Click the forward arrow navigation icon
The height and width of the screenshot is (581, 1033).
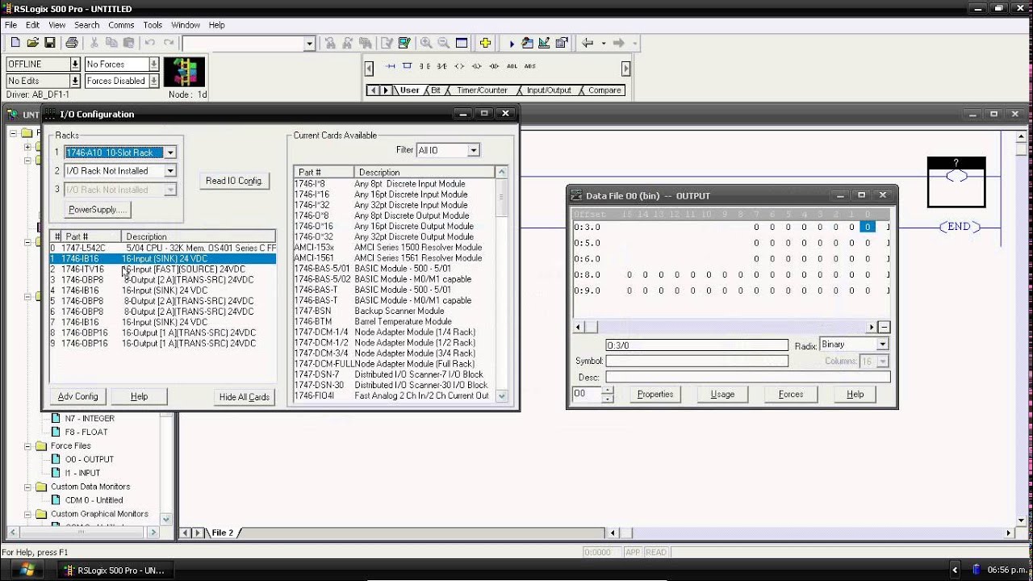point(618,43)
